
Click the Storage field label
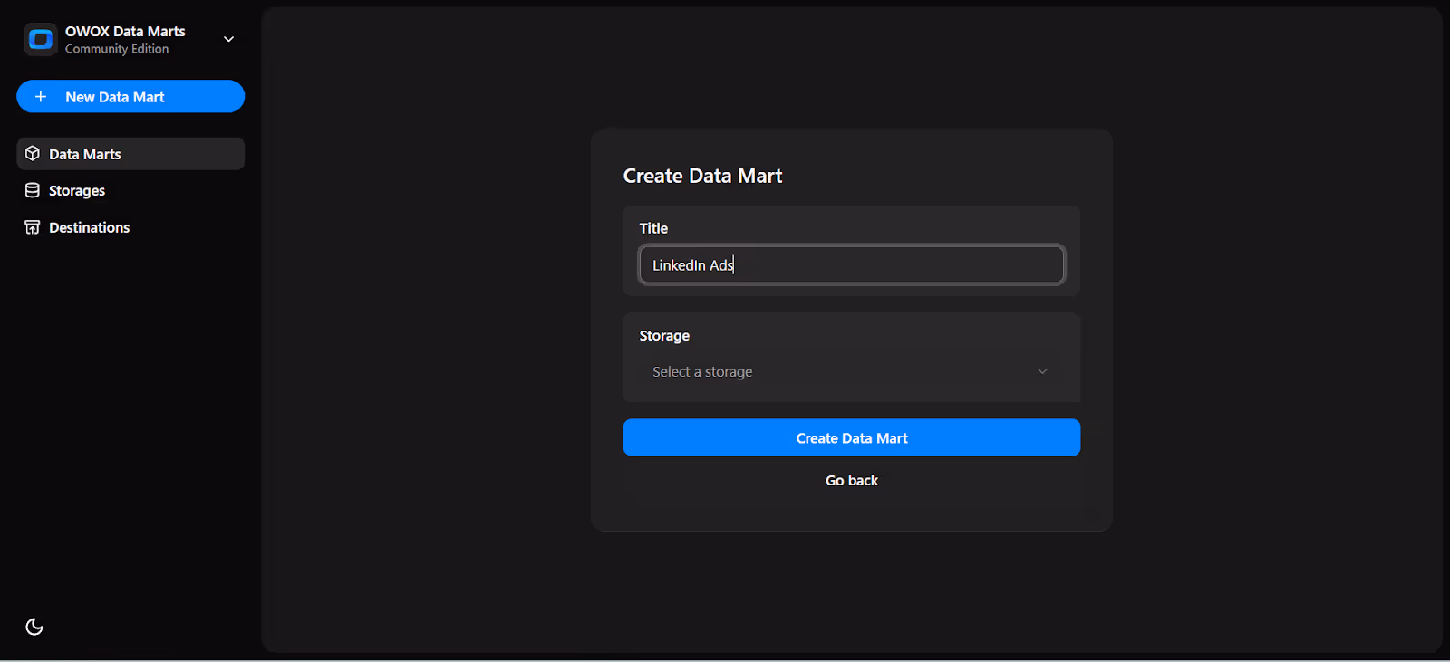pyautogui.click(x=664, y=336)
